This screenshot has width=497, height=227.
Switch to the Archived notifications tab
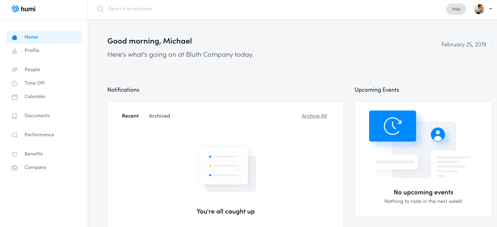point(160,116)
